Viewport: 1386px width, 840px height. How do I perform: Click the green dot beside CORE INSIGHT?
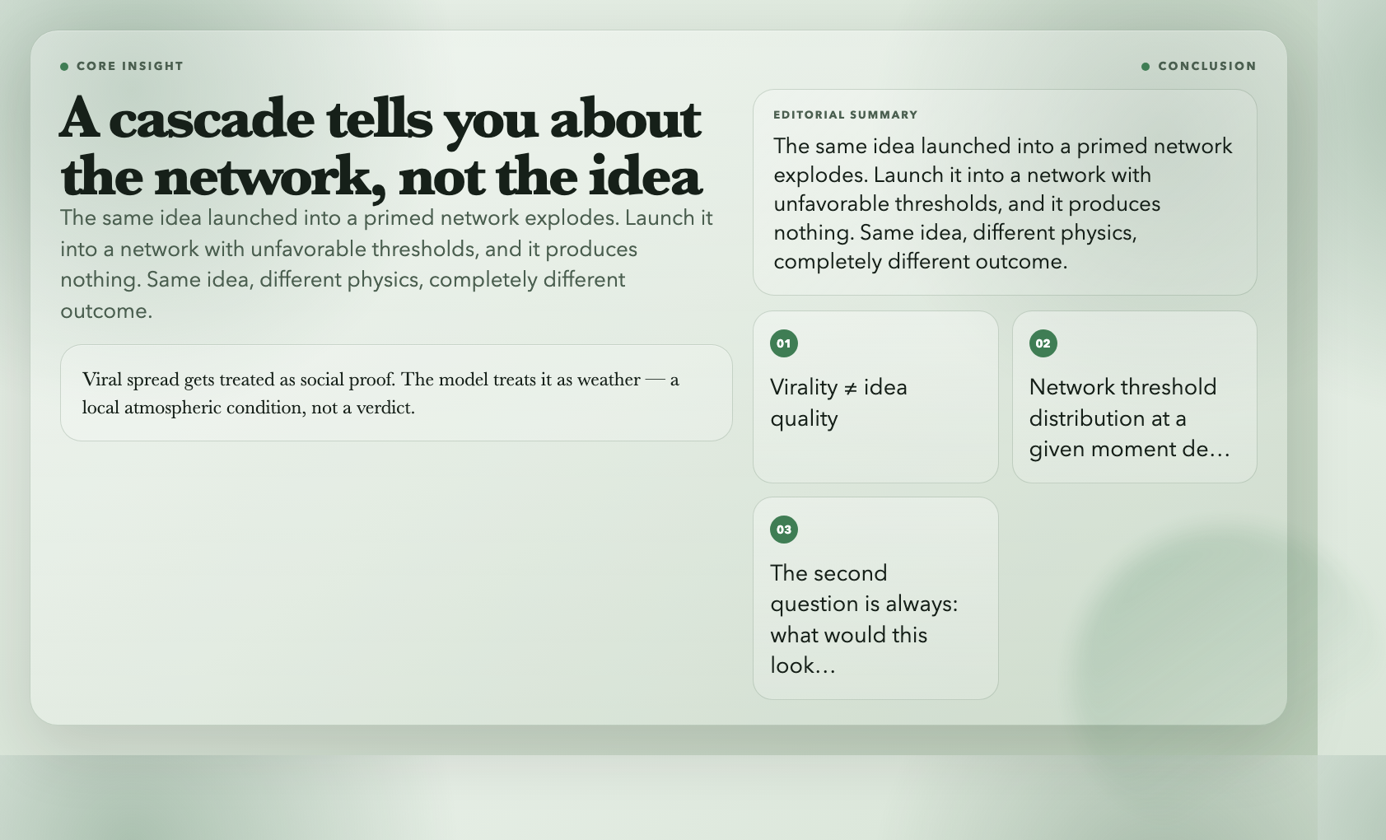click(x=64, y=67)
